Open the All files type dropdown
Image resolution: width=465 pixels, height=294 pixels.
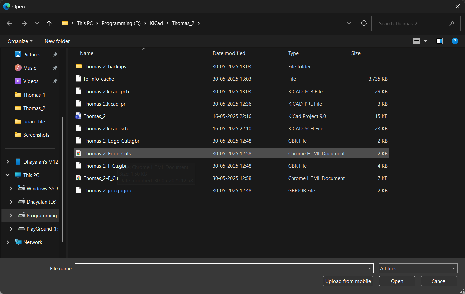(x=418, y=268)
